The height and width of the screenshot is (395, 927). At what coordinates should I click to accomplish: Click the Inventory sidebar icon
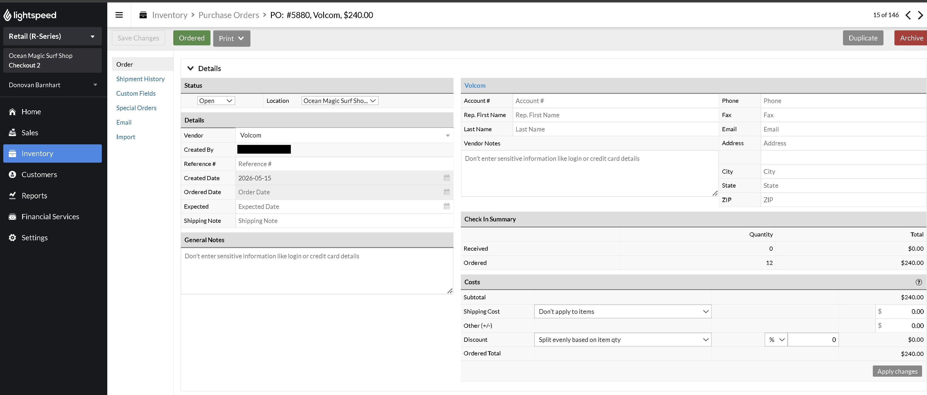point(12,153)
